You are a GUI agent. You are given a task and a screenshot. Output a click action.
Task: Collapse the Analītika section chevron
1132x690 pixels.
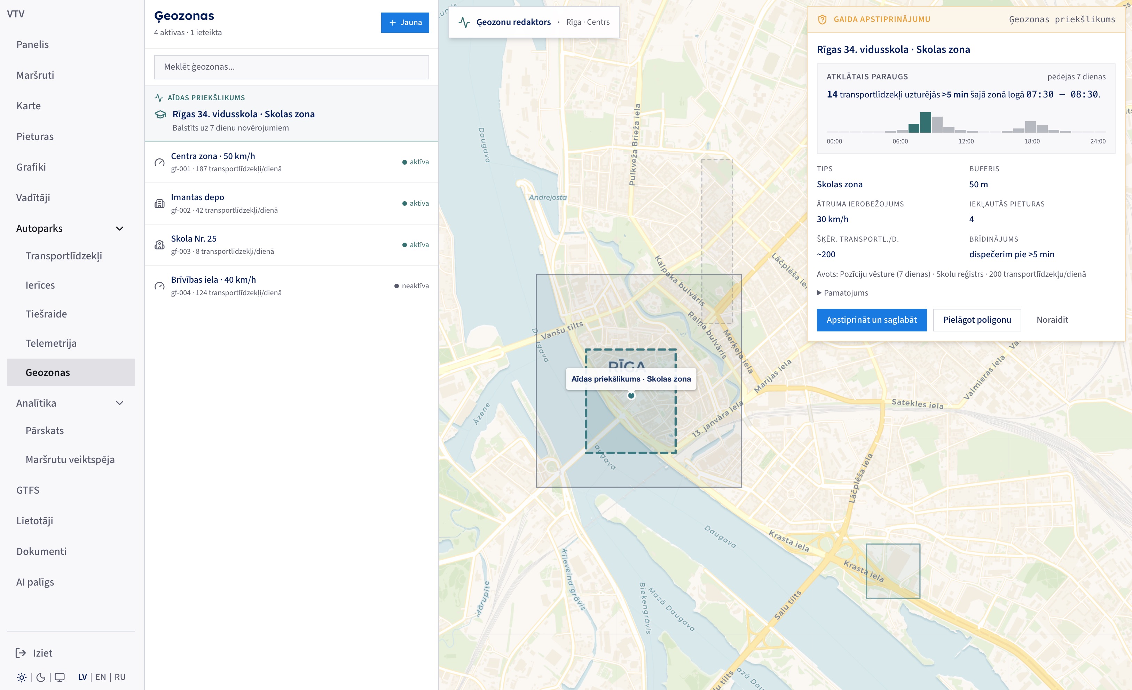pos(119,403)
